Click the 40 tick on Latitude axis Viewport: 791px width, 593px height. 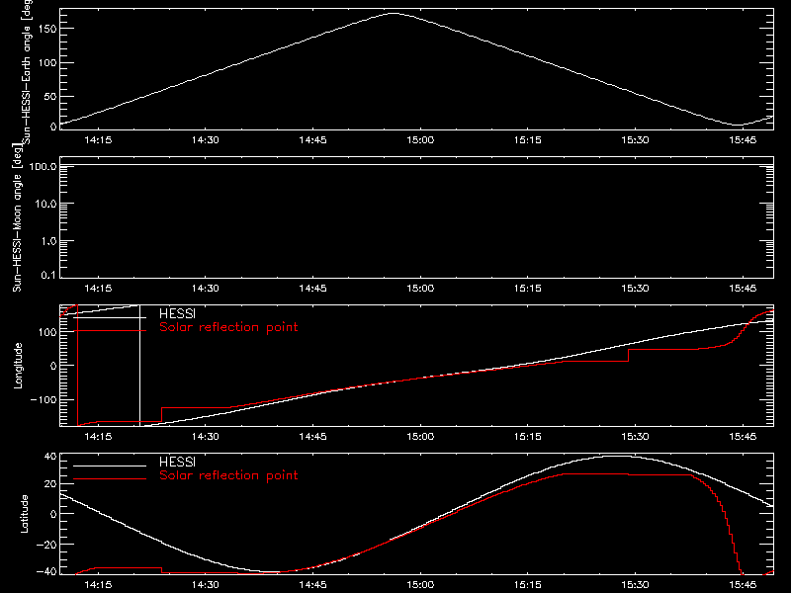click(50, 457)
